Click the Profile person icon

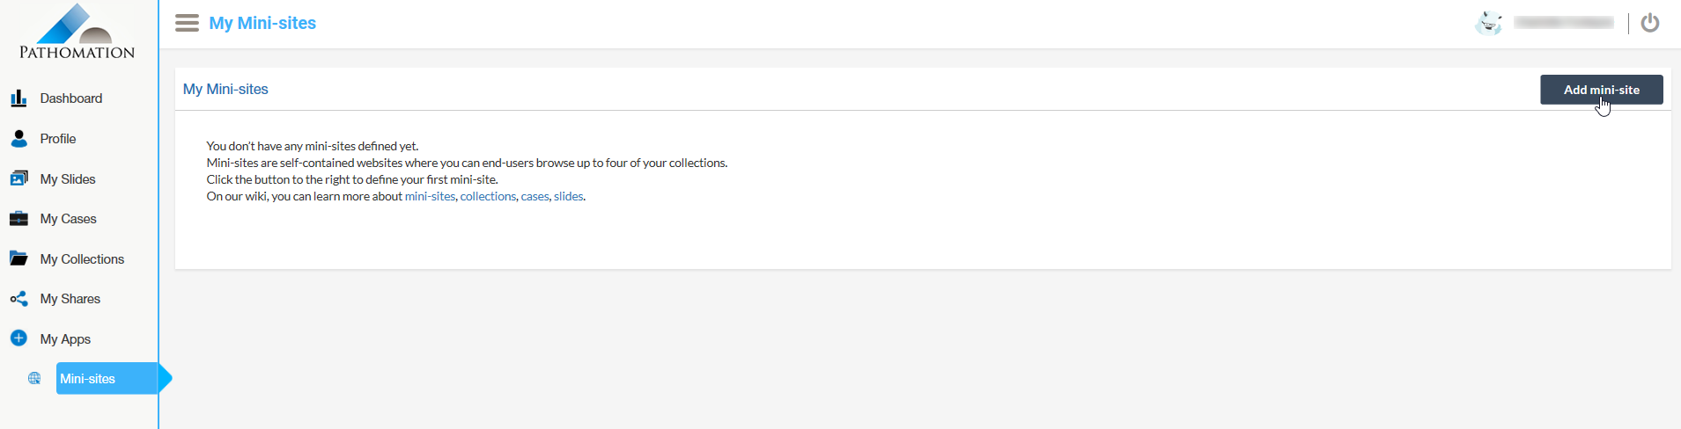tap(18, 139)
